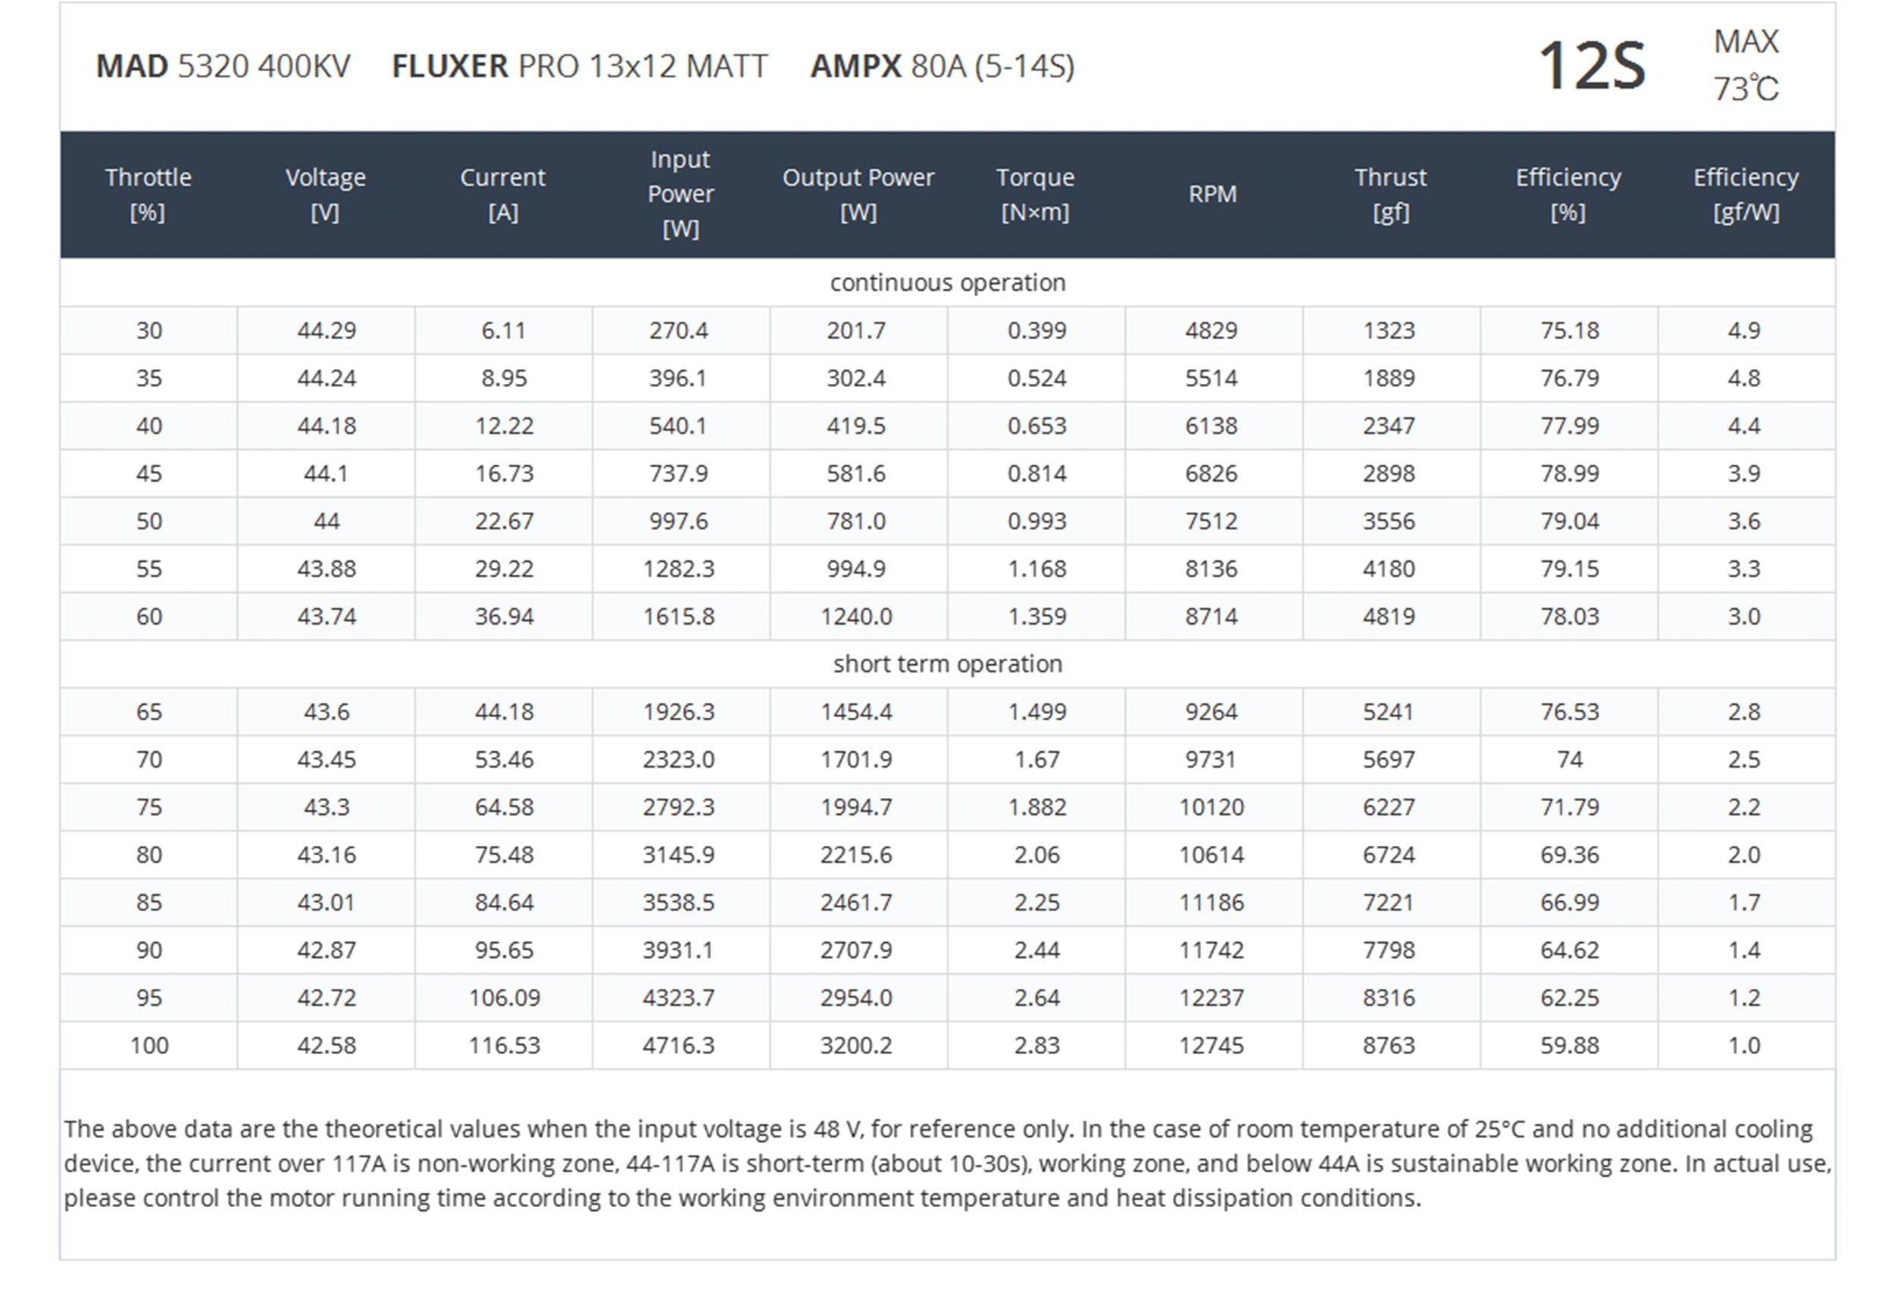Click the efficiency value 79.15

click(x=1569, y=569)
